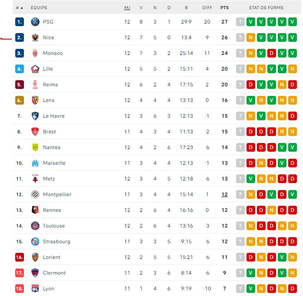Screen dimensions: 303x296
Task: Click the red D form badge first in Reims row
Action: pyautogui.click(x=251, y=85)
